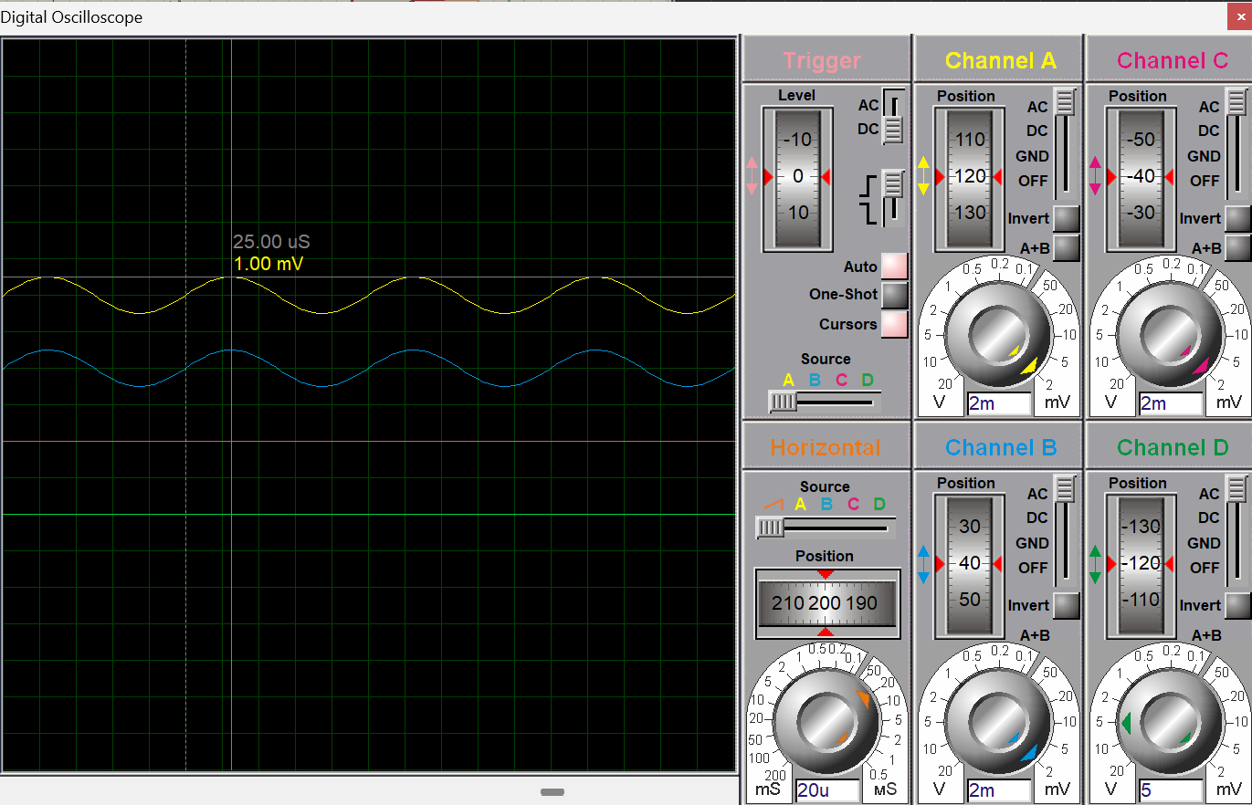Click the 25.00 uS cursor readout
1252x805 pixels.
pyautogui.click(x=271, y=242)
